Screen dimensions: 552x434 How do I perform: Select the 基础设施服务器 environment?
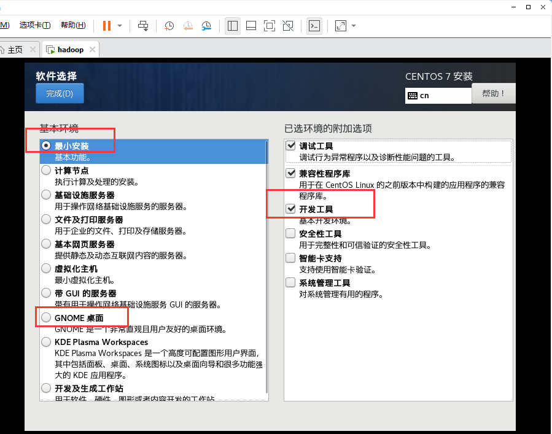tap(46, 195)
